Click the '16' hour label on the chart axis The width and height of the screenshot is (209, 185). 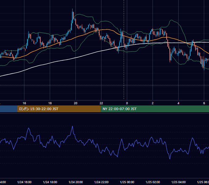(24, 103)
